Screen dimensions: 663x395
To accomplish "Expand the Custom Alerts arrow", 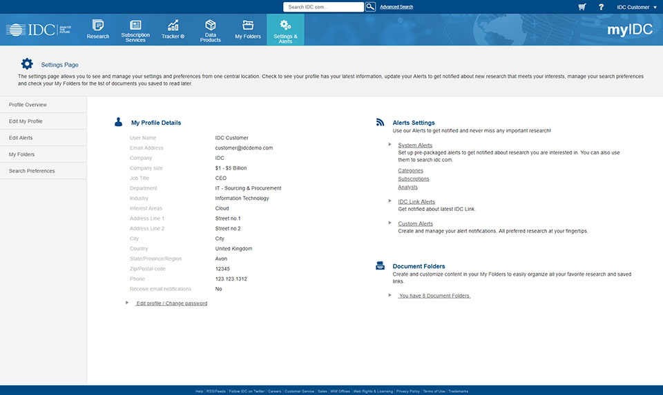I will coord(390,223).
